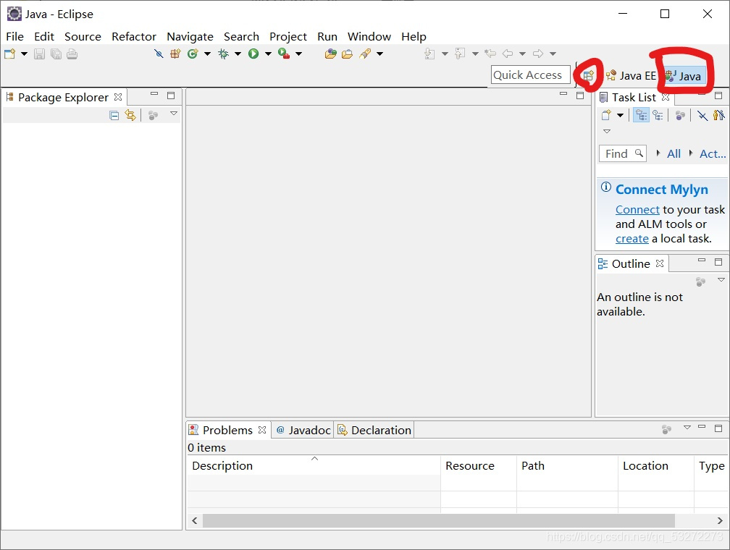This screenshot has width=730, height=550.
Task: Switch to the Java EE perspective
Action: point(631,75)
